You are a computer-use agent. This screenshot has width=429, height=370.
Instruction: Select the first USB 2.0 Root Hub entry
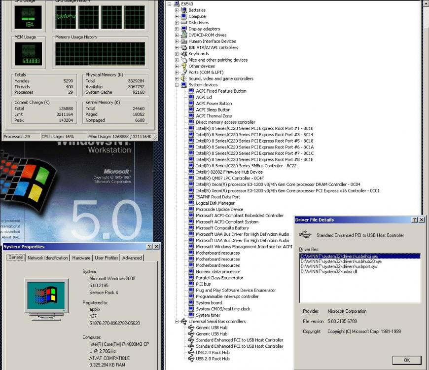213,353
